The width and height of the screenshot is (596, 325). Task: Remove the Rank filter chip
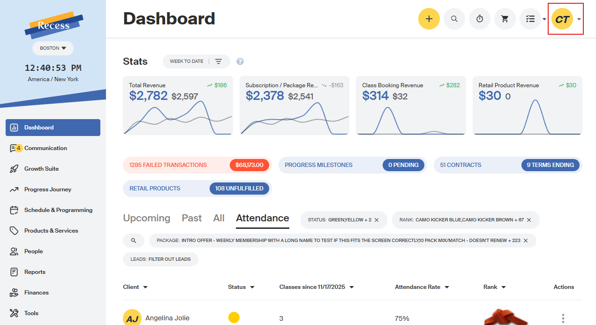tap(529, 220)
